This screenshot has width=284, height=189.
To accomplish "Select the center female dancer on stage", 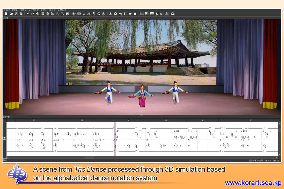I will click(142, 96).
